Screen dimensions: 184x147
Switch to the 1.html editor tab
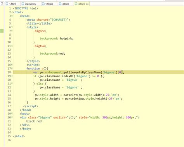pos(12,4)
